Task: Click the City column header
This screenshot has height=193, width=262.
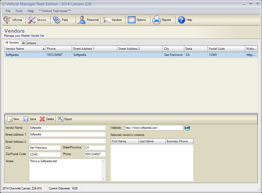Action: [173, 49]
